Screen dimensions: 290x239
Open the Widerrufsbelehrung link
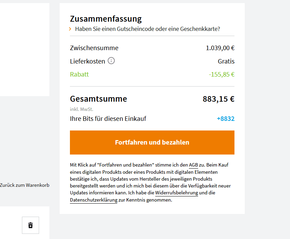177,193
